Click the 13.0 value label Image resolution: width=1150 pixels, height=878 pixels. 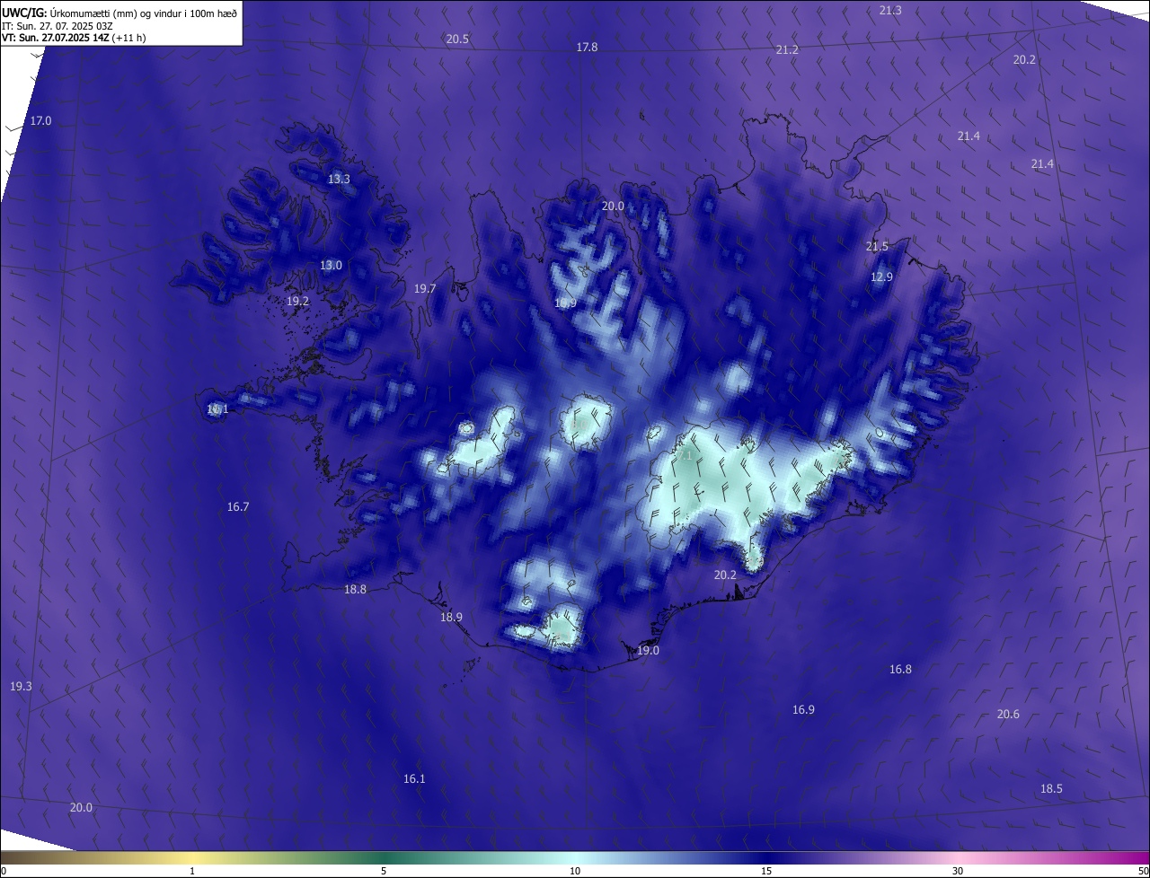pos(331,265)
